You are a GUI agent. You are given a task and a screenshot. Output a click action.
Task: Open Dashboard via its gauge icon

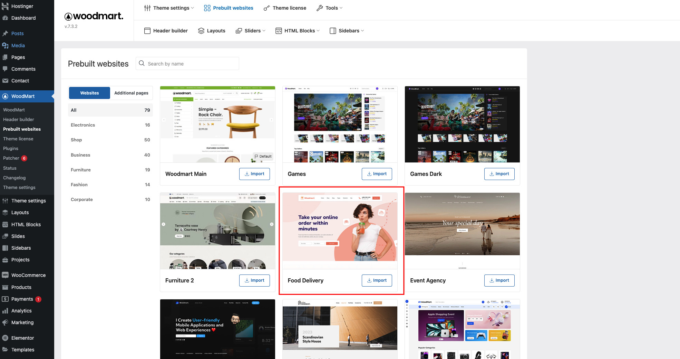pyautogui.click(x=5, y=18)
